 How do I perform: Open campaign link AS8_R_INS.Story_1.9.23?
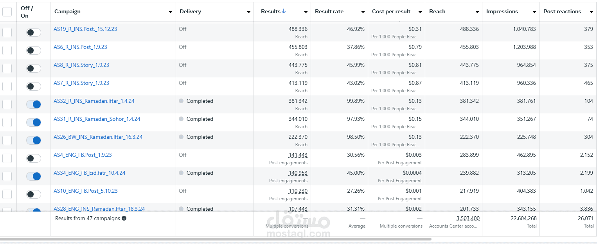(81, 65)
